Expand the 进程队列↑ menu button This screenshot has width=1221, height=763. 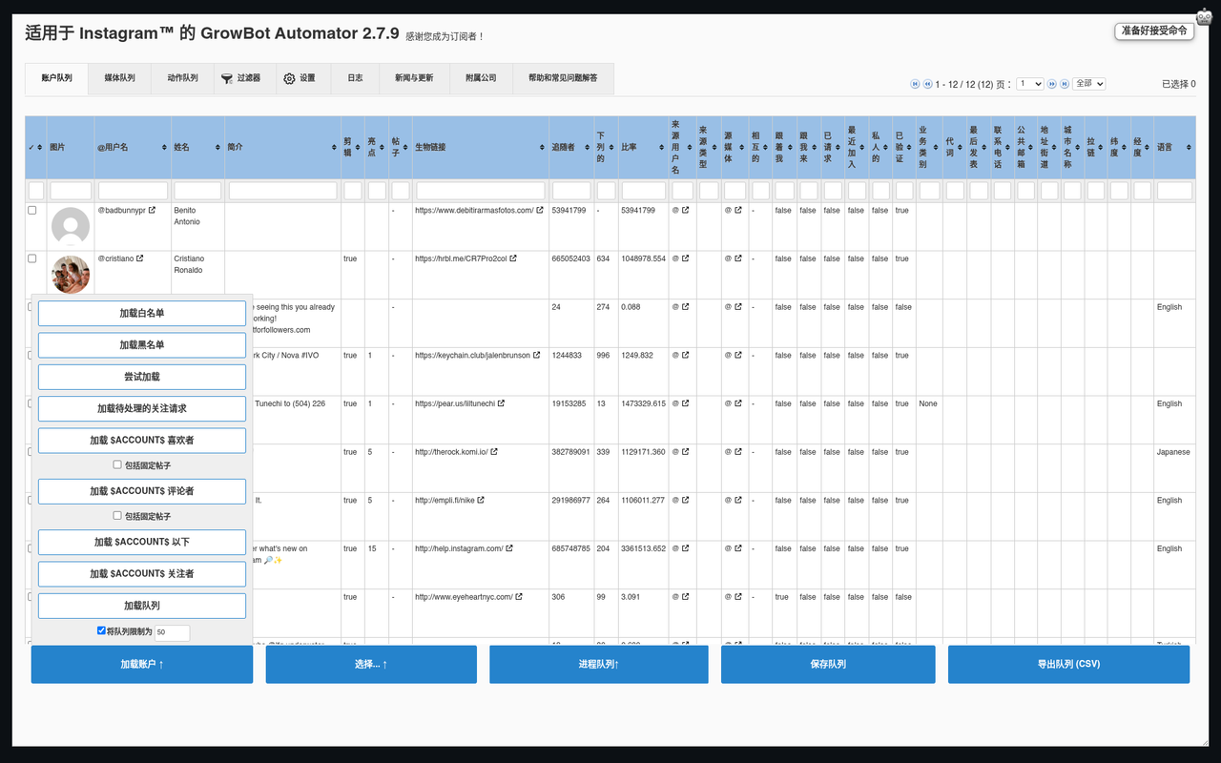click(x=599, y=664)
